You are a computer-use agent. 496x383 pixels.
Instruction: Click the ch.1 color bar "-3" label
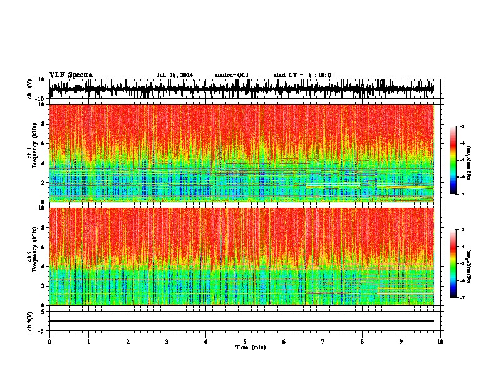pyautogui.click(x=462, y=126)
